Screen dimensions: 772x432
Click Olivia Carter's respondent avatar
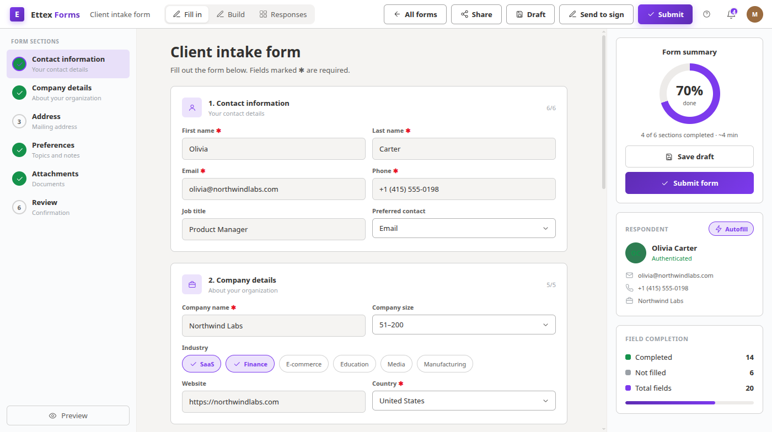click(636, 253)
